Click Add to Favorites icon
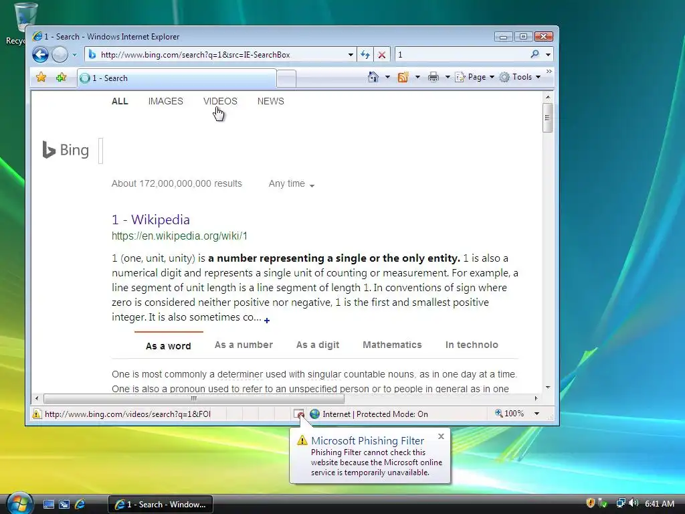 click(61, 78)
